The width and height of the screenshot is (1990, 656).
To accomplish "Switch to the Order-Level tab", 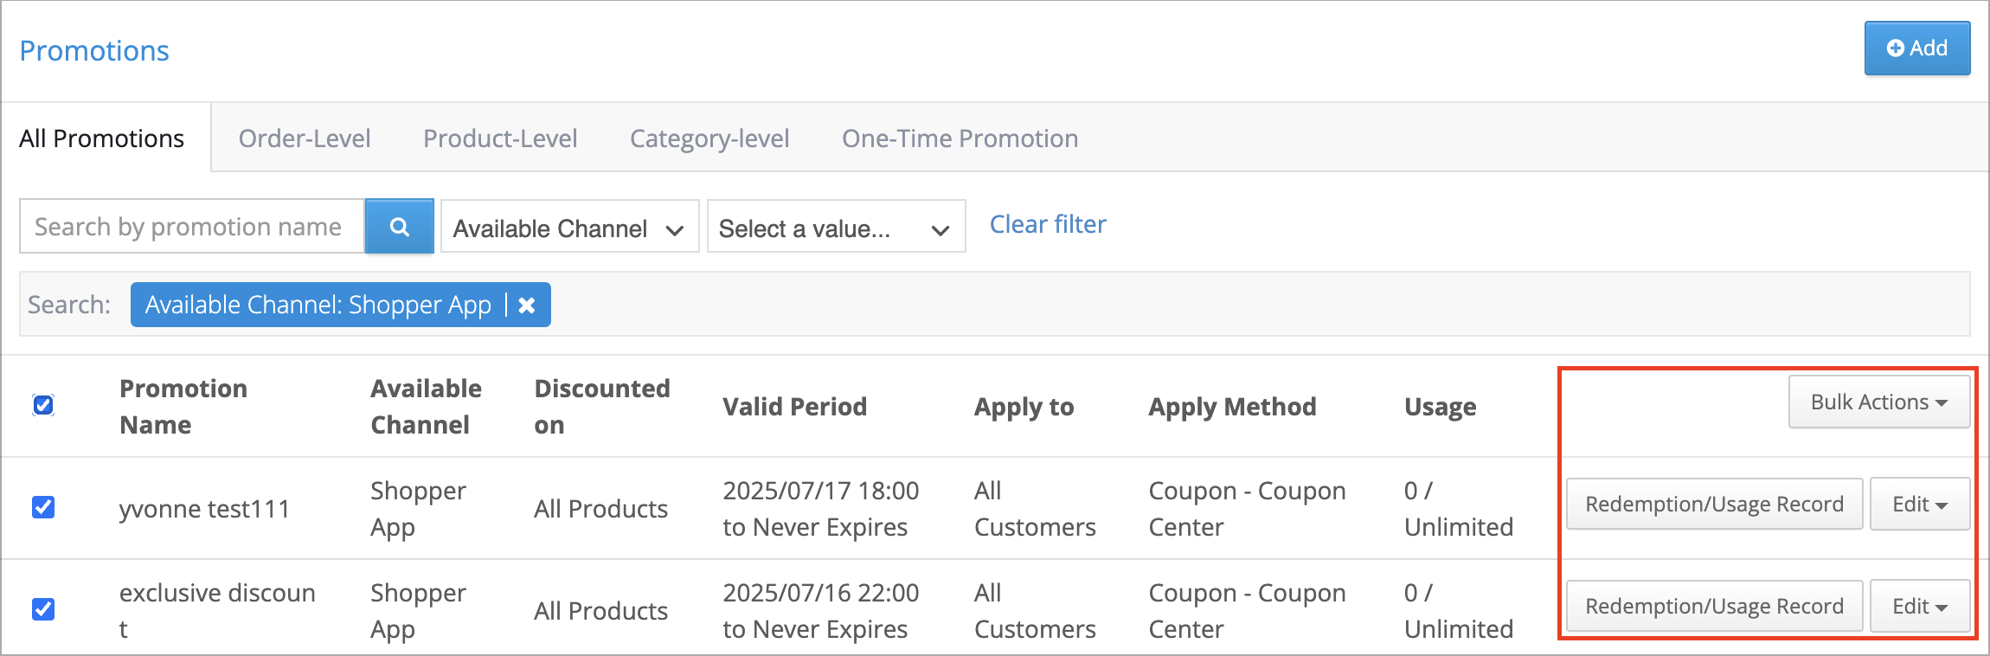I will (x=305, y=138).
